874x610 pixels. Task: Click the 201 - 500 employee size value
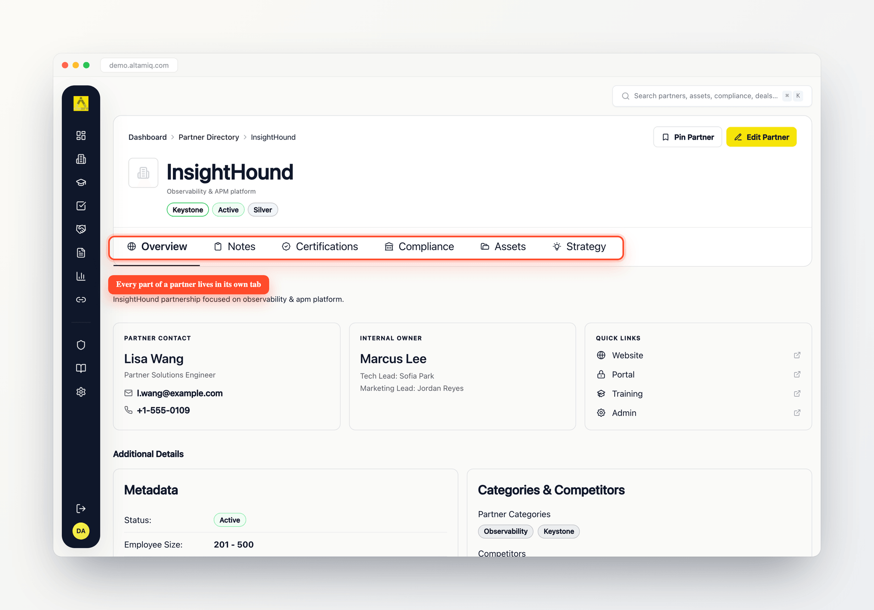click(x=234, y=545)
